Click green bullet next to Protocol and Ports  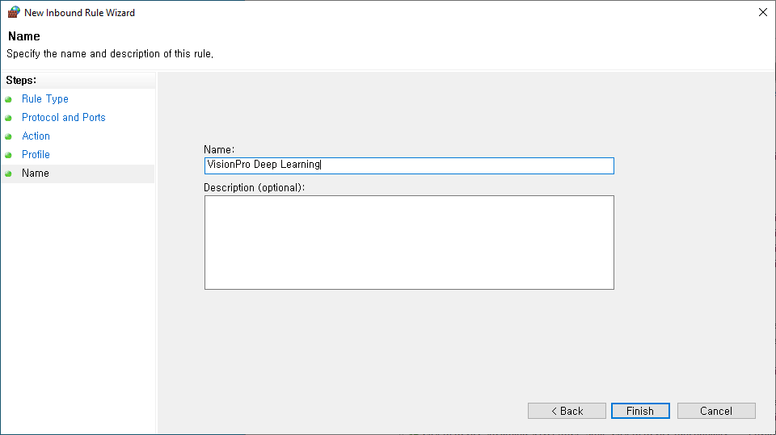coord(8,118)
